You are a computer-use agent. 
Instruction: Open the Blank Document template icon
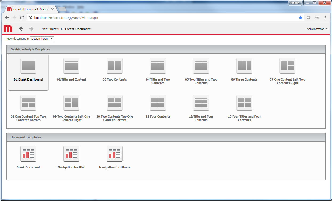pos(28,154)
